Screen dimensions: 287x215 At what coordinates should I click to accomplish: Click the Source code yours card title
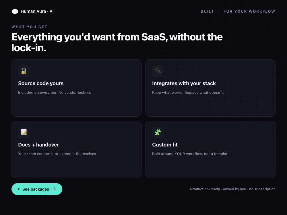[x=41, y=83]
